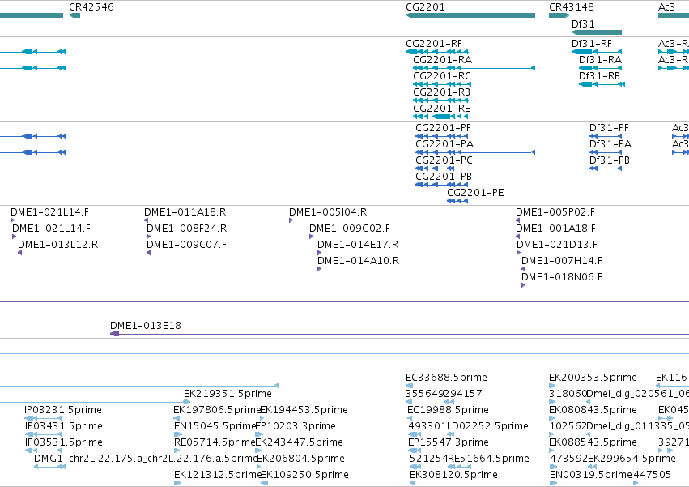
Task: Click the EK200353.5prime EST label
Action: tap(593, 378)
